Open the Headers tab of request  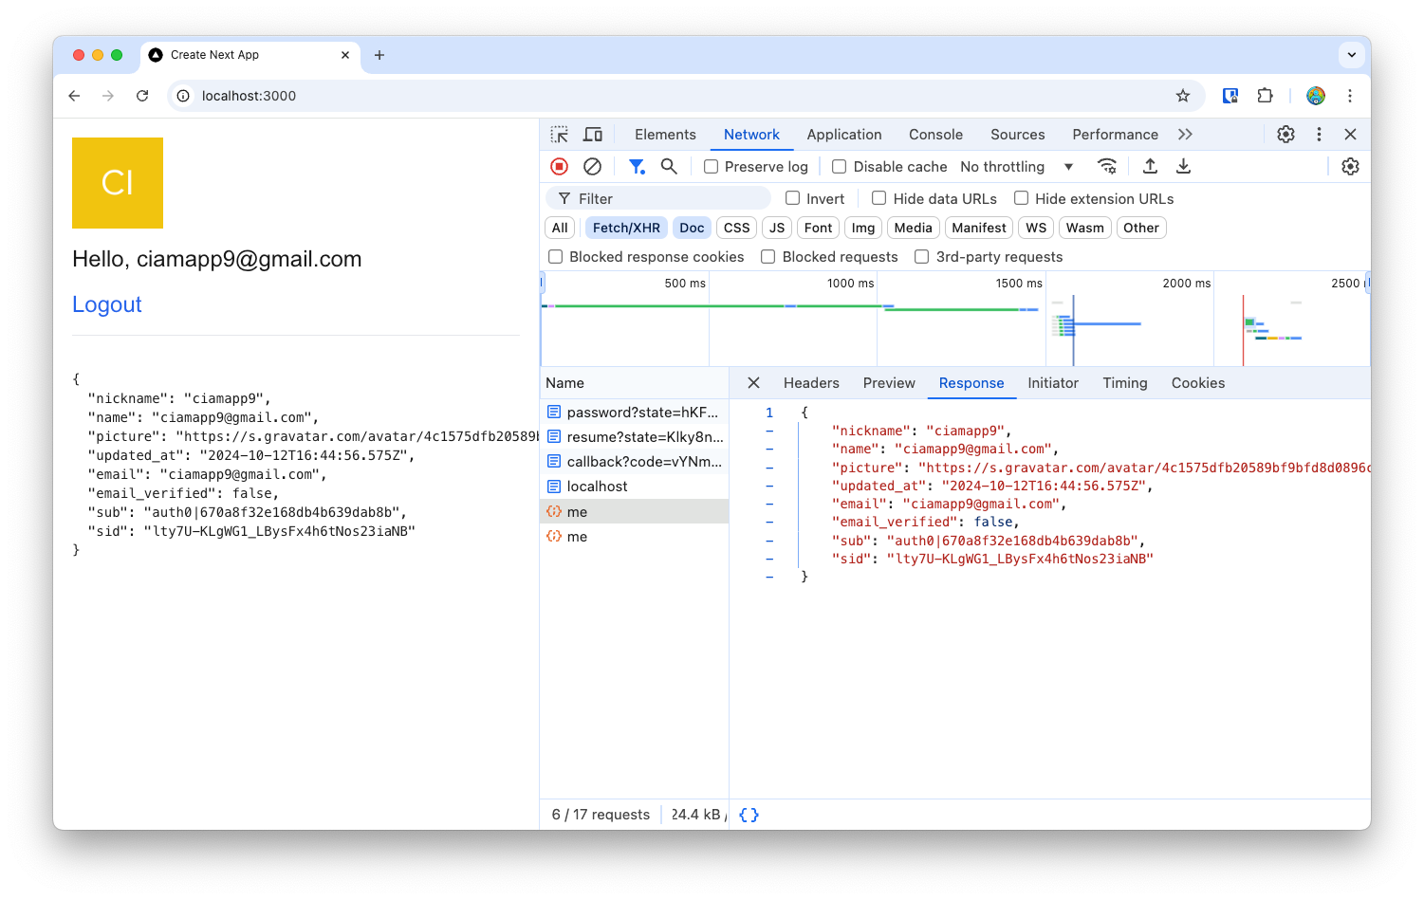point(811,383)
